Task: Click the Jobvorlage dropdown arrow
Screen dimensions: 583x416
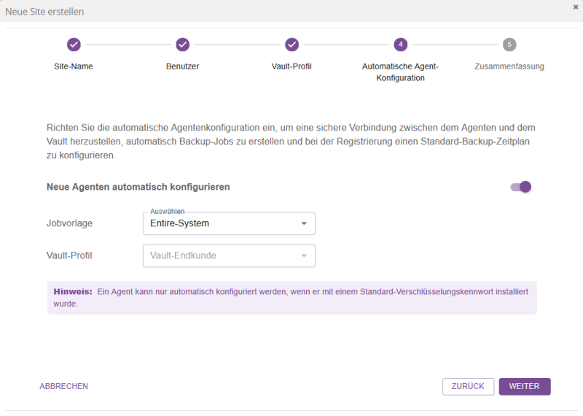Action: click(x=304, y=223)
